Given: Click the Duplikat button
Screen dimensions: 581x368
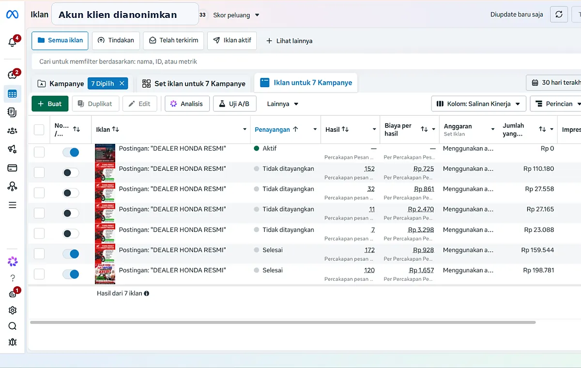Looking at the screenshot, I should (x=95, y=104).
